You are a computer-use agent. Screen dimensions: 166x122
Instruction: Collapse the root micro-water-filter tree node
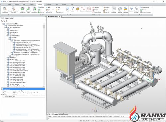[x=2, y=24]
